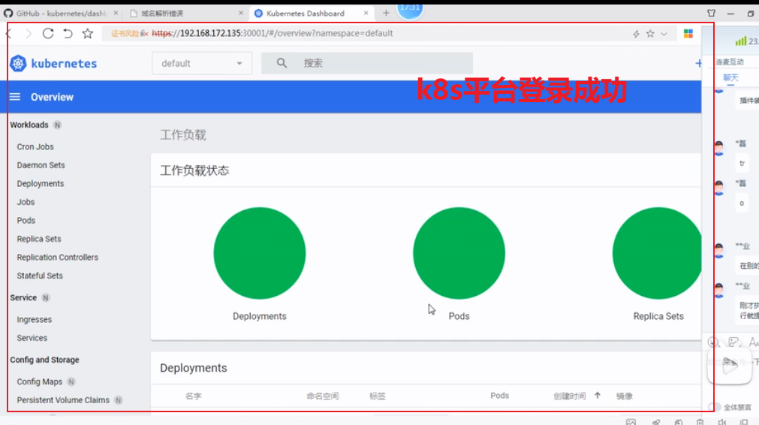Click the green Deployments status circle

[260, 253]
